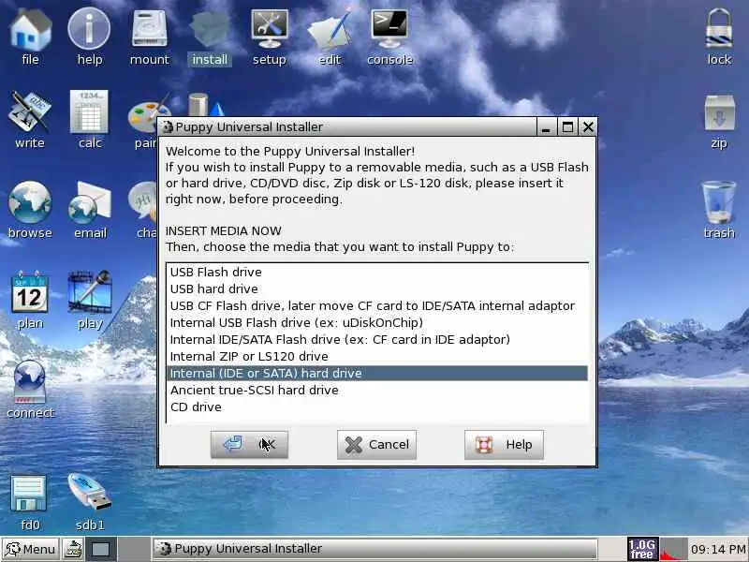Click Puppy Universal Installer taskbar entry
Image resolution: width=749 pixels, height=562 pixels.
click(375, 549)
